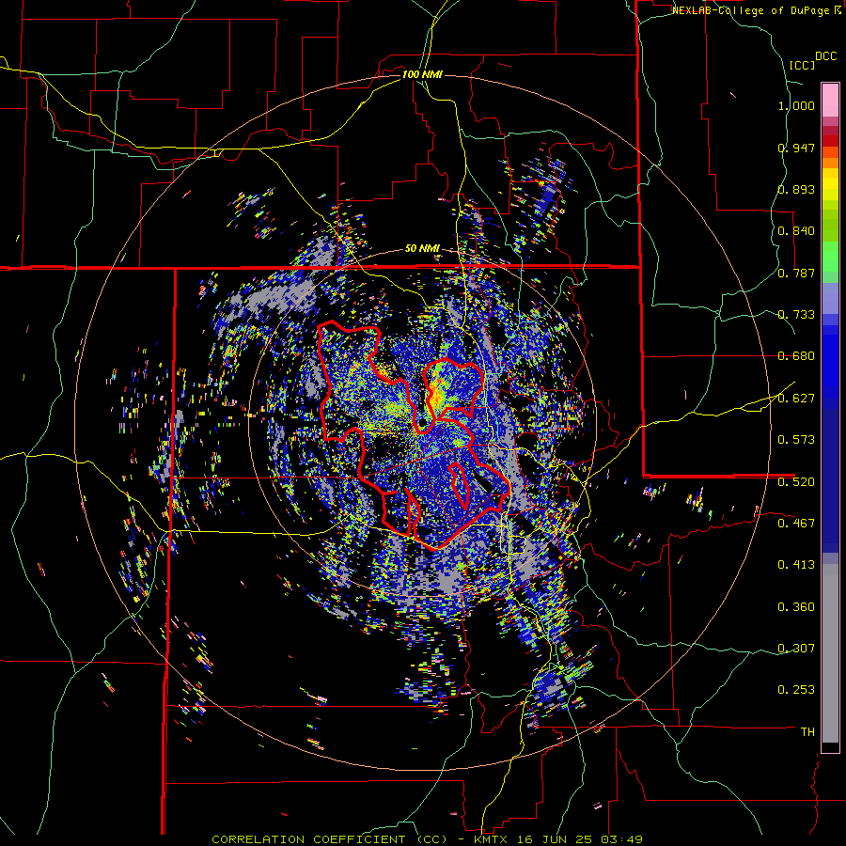Click the 0.360 legend value
This screenshot has width=846, height=846.
click(796, 607)
